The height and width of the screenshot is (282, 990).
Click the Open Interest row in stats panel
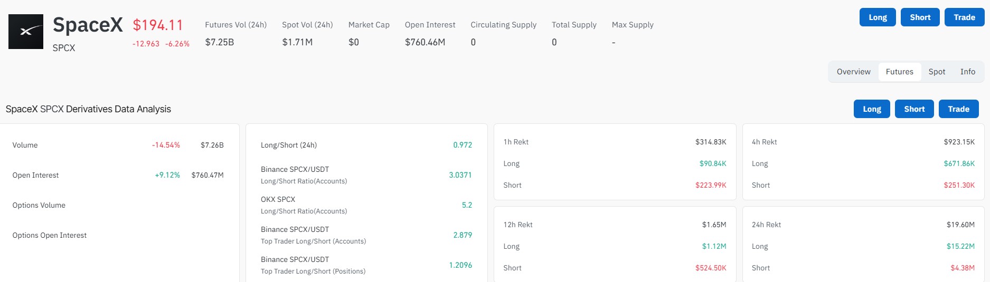(x=118, y=175)
